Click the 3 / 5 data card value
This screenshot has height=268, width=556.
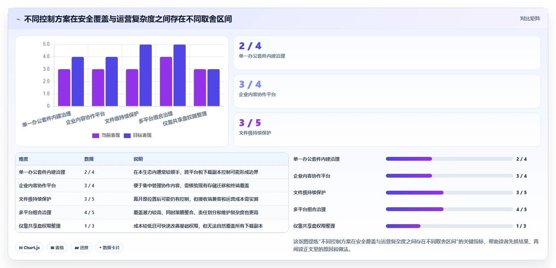[x=250, y=123]
